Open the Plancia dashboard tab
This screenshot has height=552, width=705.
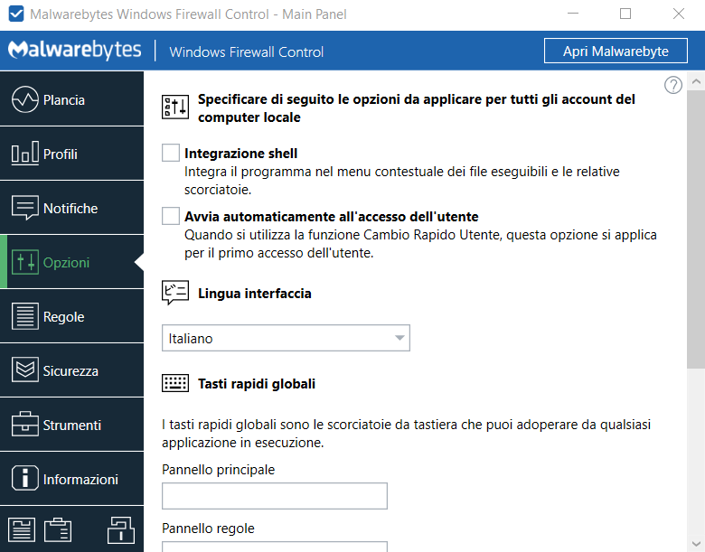[72, 98]
